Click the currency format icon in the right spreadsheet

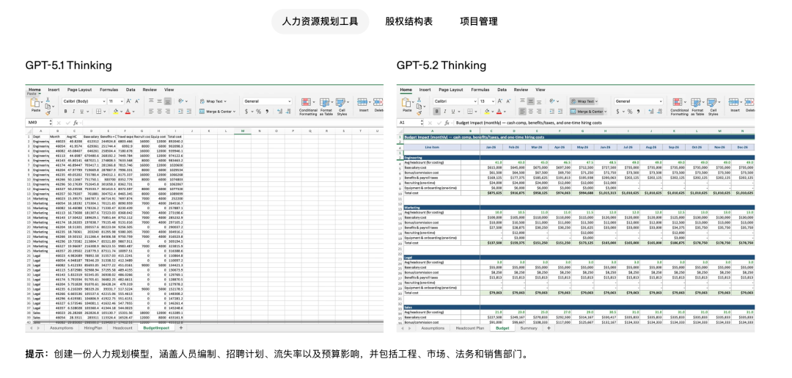point(617,112)
